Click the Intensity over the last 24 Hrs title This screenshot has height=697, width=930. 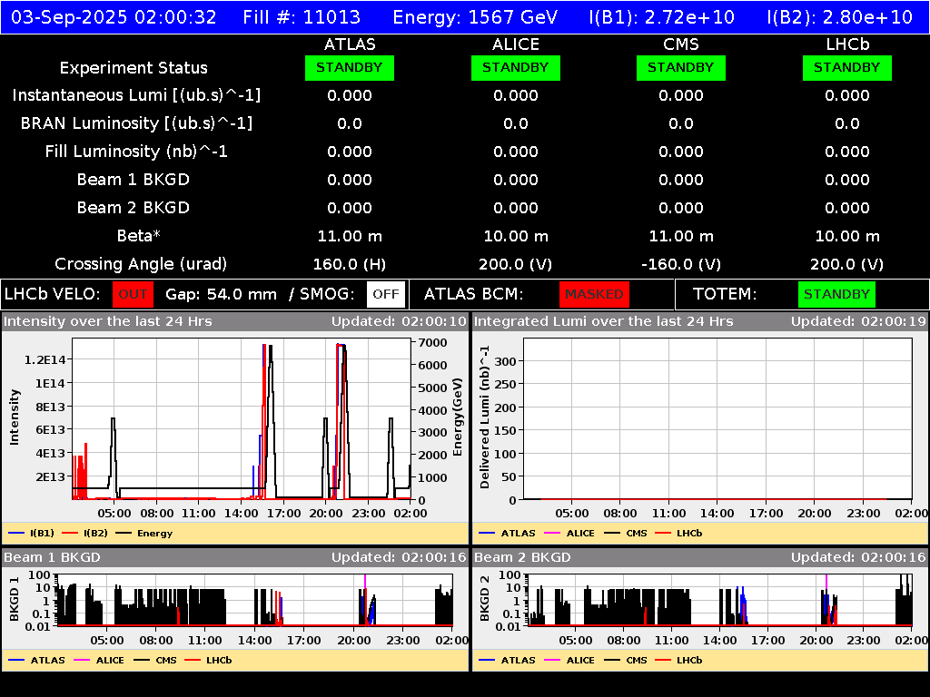(x=108, y=322)
